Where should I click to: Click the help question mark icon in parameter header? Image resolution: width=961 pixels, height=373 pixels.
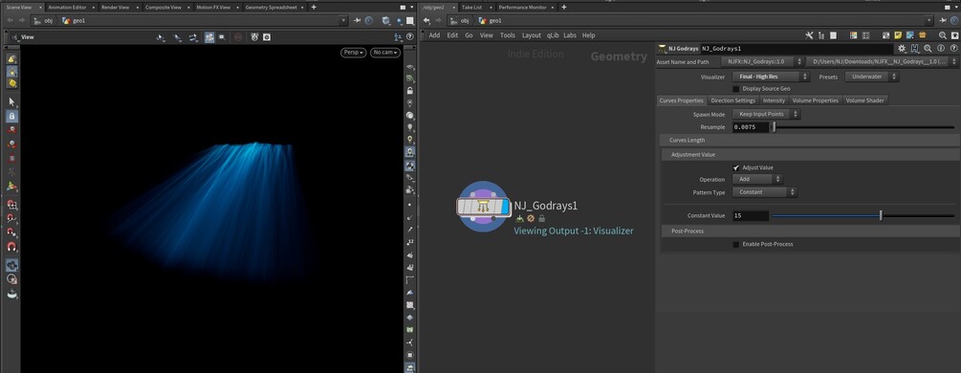tap(953, 48)
